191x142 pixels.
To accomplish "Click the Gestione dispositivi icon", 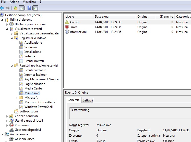I will click(x=11, y=130).
